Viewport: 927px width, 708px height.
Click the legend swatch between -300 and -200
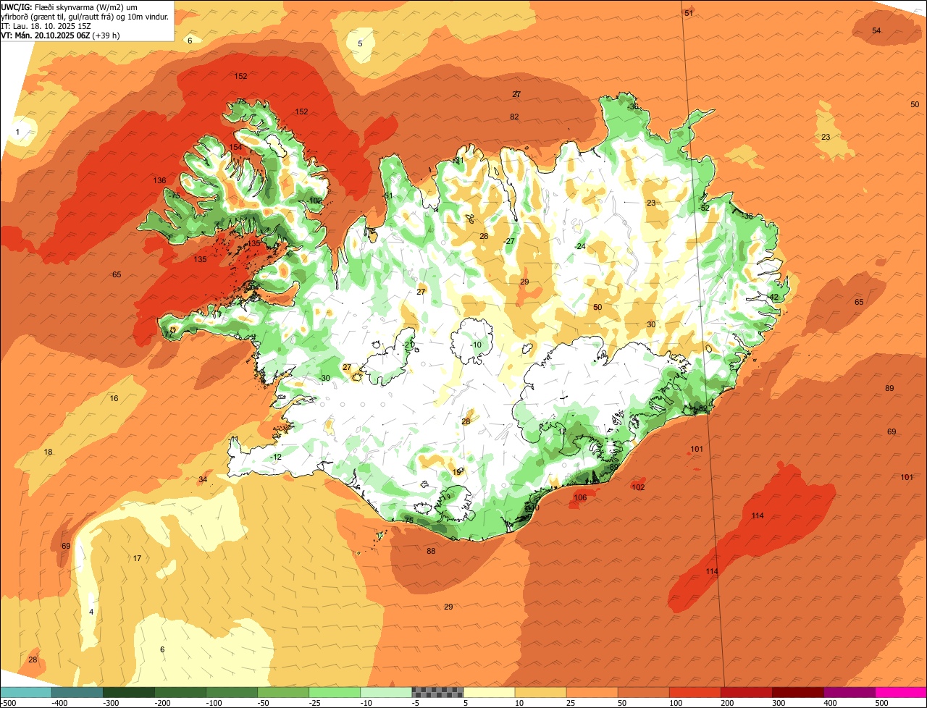(129, 692)
